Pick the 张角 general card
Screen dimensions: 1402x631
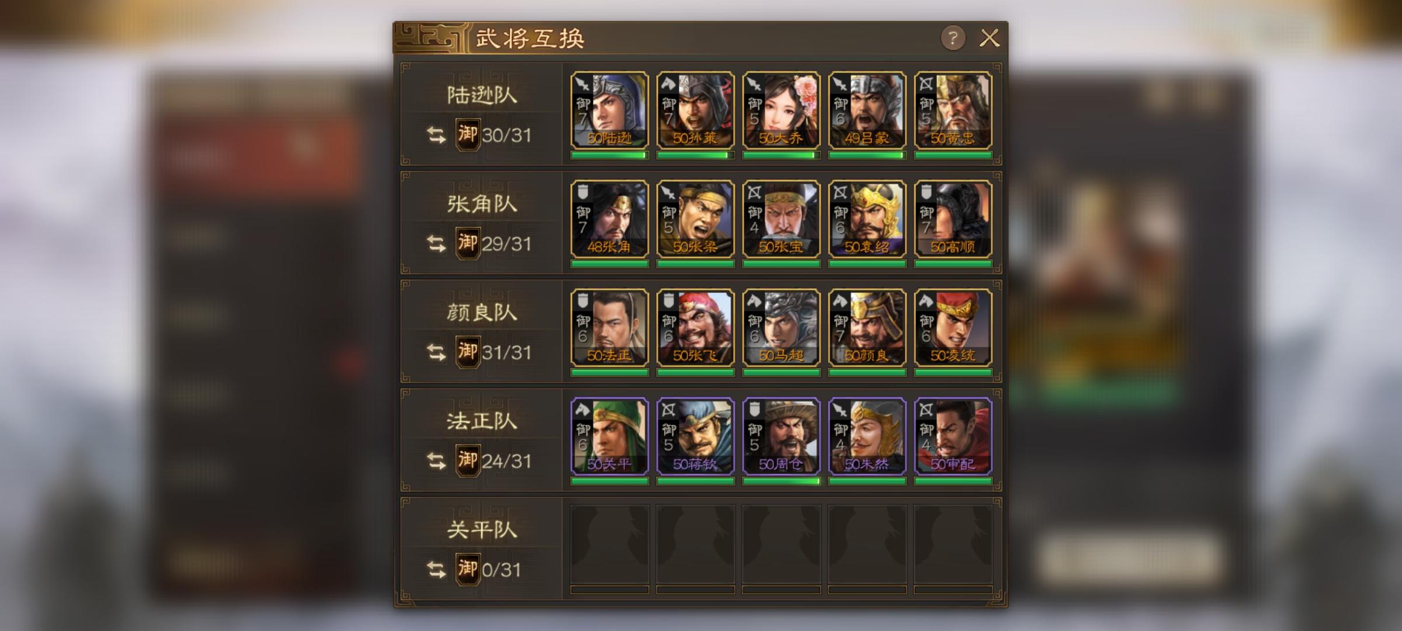tap(609, 219)
